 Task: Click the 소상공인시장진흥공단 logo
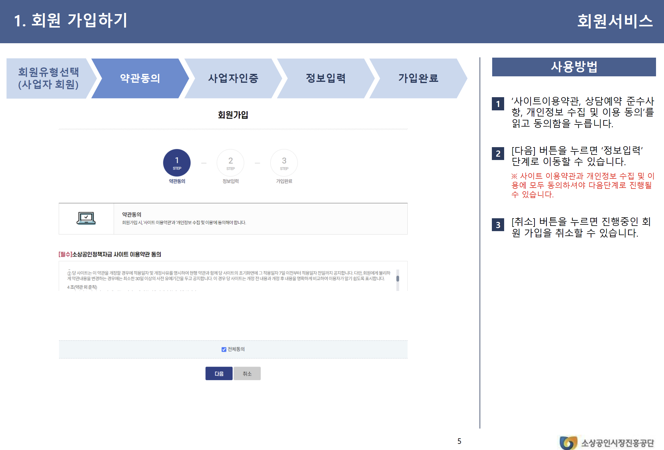click(606, 442)
